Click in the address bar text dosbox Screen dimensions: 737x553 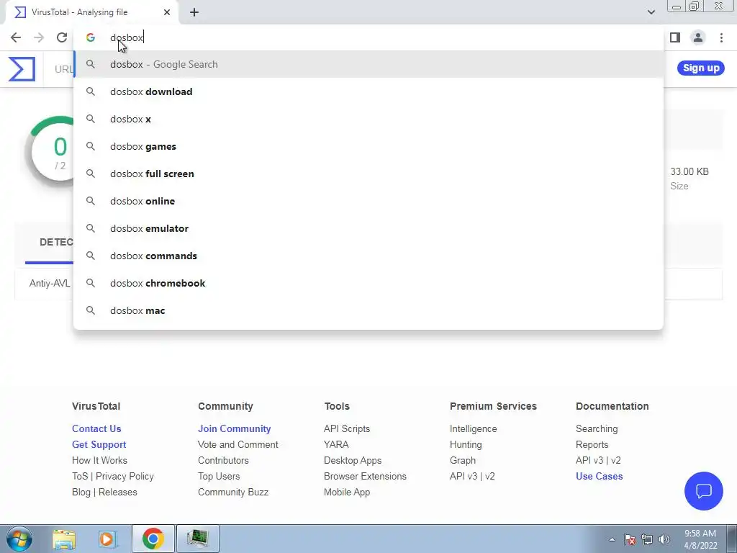click(x=127, y=37)
